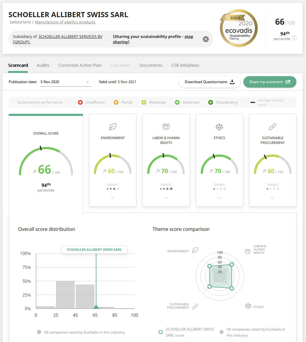Viewport: 306px width, 342px height.
Task: Click the green ring legend for SCHOELLER ALLIBERT SWISS SARL score
Action: pyautogui.click(x=161, y=332)
